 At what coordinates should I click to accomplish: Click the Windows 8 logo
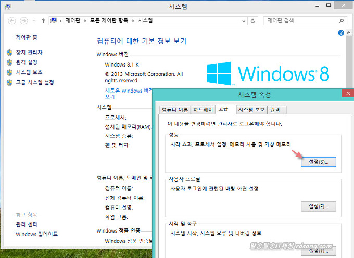268,73
